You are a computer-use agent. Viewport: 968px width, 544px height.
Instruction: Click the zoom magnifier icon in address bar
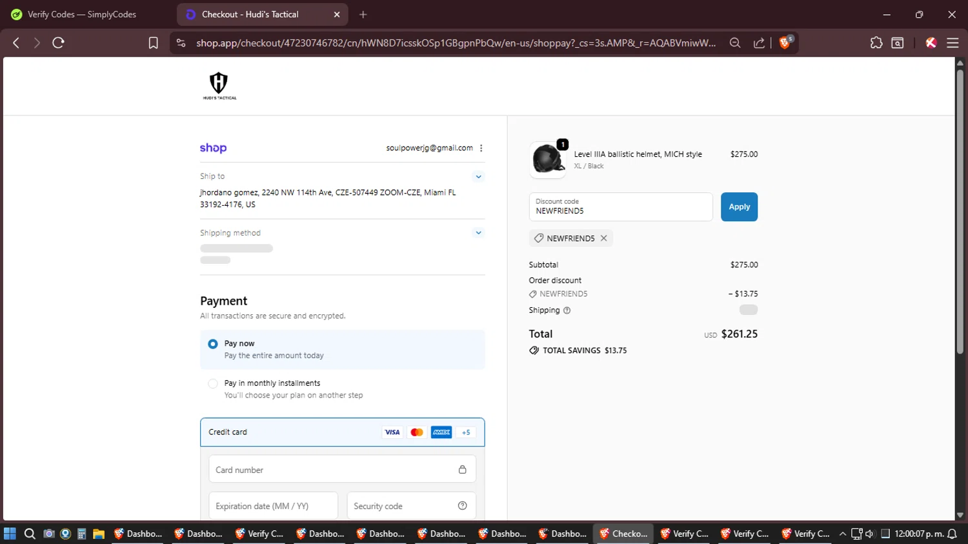click(735, 43)
